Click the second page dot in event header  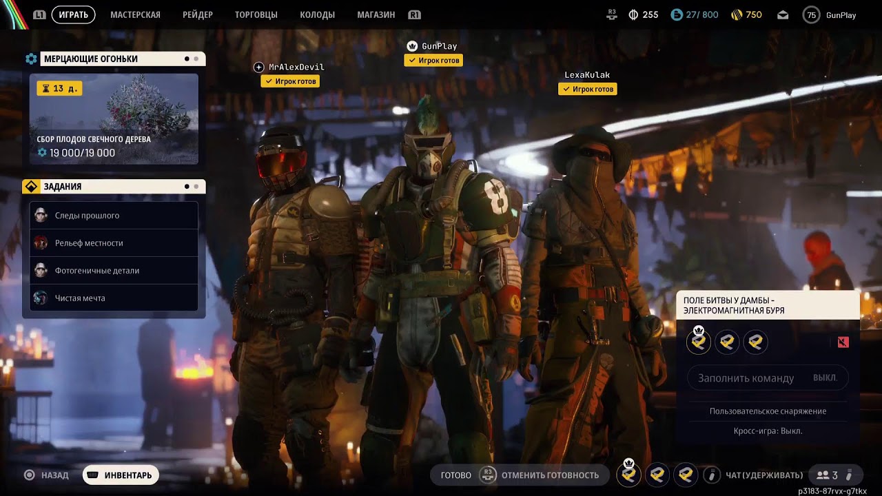click(196, 59)
